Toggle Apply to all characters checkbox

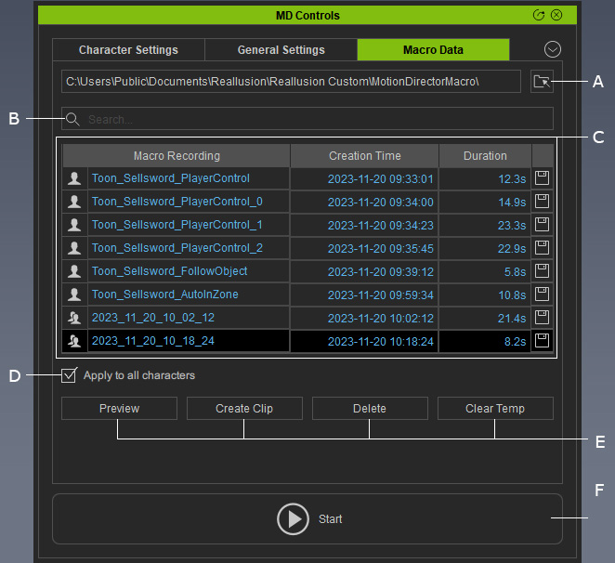pos(69,376)
